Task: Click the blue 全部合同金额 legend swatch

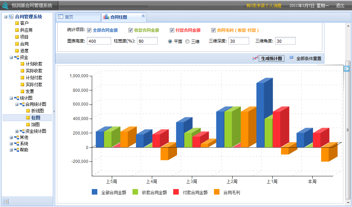Action: 95,192
